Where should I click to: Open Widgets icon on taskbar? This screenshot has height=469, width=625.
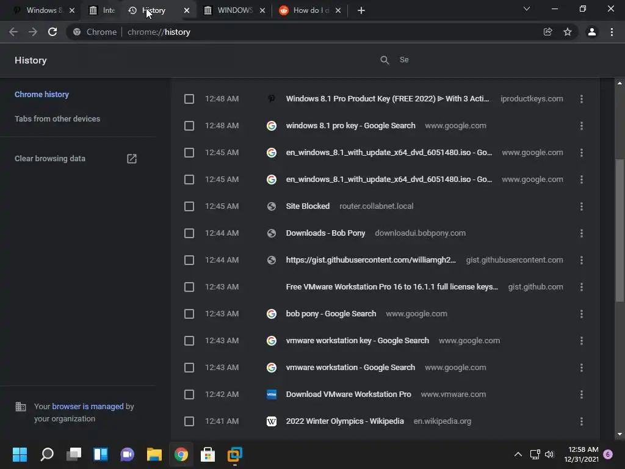coord(101,454)
